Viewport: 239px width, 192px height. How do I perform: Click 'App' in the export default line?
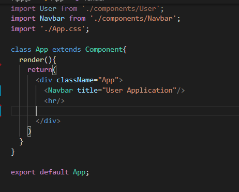[x=79, y=172]
